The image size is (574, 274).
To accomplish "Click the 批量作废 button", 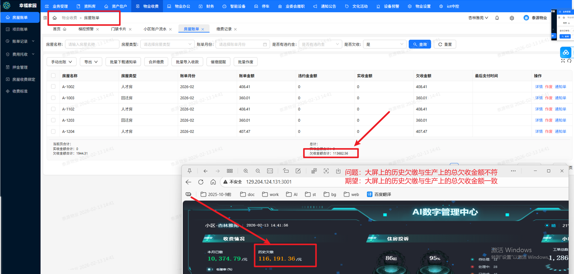I will 245,62.
